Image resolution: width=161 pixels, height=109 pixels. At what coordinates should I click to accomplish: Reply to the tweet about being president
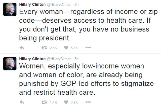(x=22, y=48)
